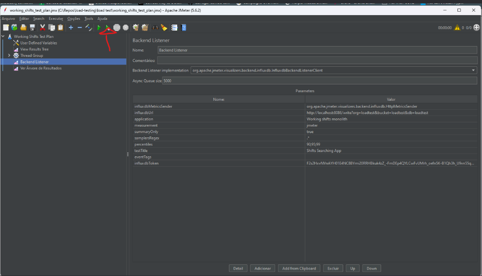Click the Adicionar button
This screenshot has height=276, width=482.
point(263,268)
